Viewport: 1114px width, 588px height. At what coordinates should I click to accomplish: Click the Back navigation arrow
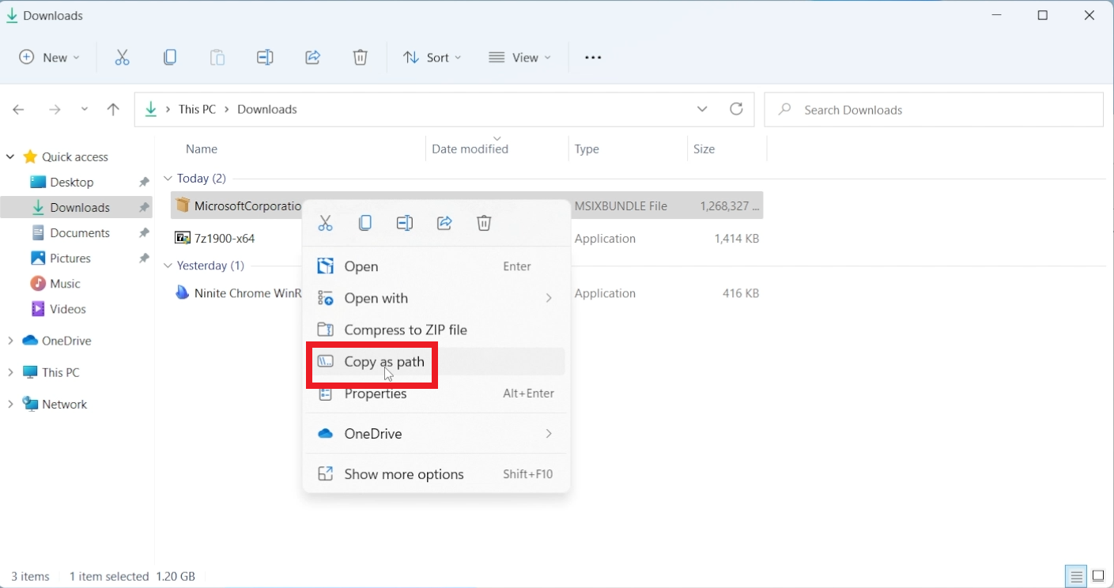pos(18,109)
